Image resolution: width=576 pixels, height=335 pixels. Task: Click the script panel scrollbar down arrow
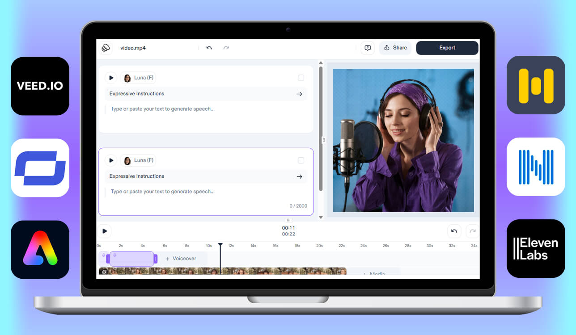[x=321, y=217]
